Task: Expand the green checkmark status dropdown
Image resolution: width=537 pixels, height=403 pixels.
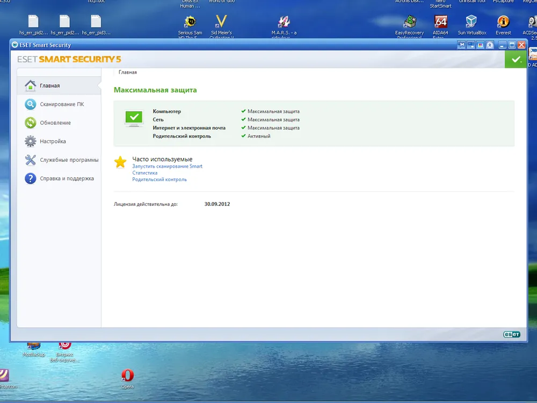Action: [x=516, y=60]
